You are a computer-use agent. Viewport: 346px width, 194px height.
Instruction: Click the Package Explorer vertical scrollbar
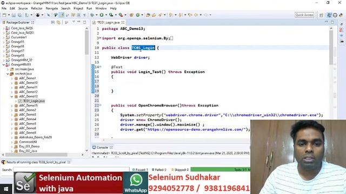point(86,42)
